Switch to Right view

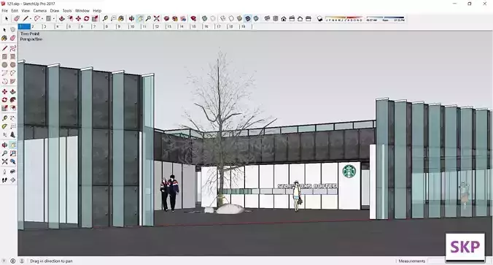292,18
